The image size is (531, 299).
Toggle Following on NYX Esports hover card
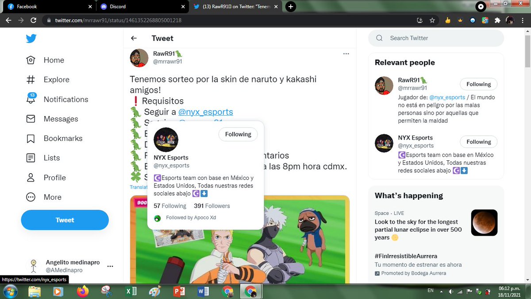238,134
